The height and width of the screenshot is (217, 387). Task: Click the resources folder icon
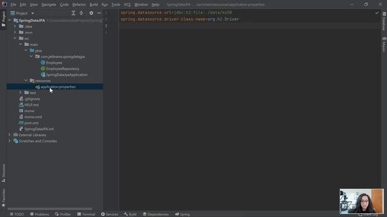click(32, 81)
